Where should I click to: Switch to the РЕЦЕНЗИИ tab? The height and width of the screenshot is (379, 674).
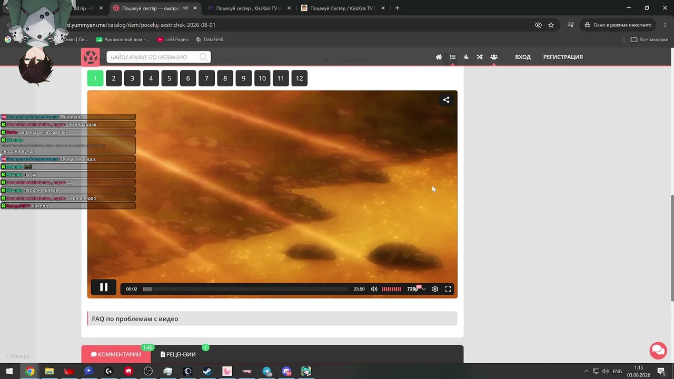[178, 354]
